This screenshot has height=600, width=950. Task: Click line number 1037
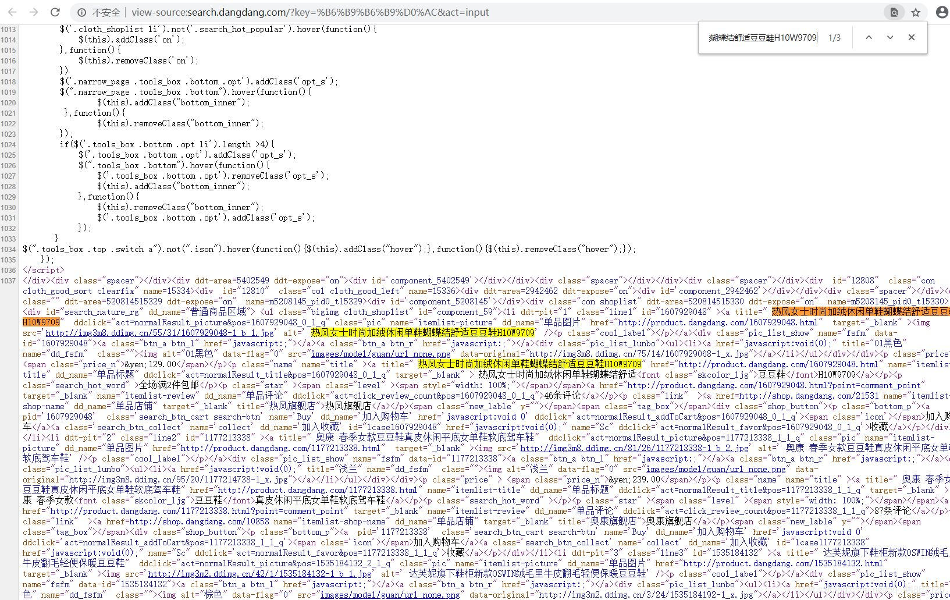pyautogui.click(x=9, y=281)
